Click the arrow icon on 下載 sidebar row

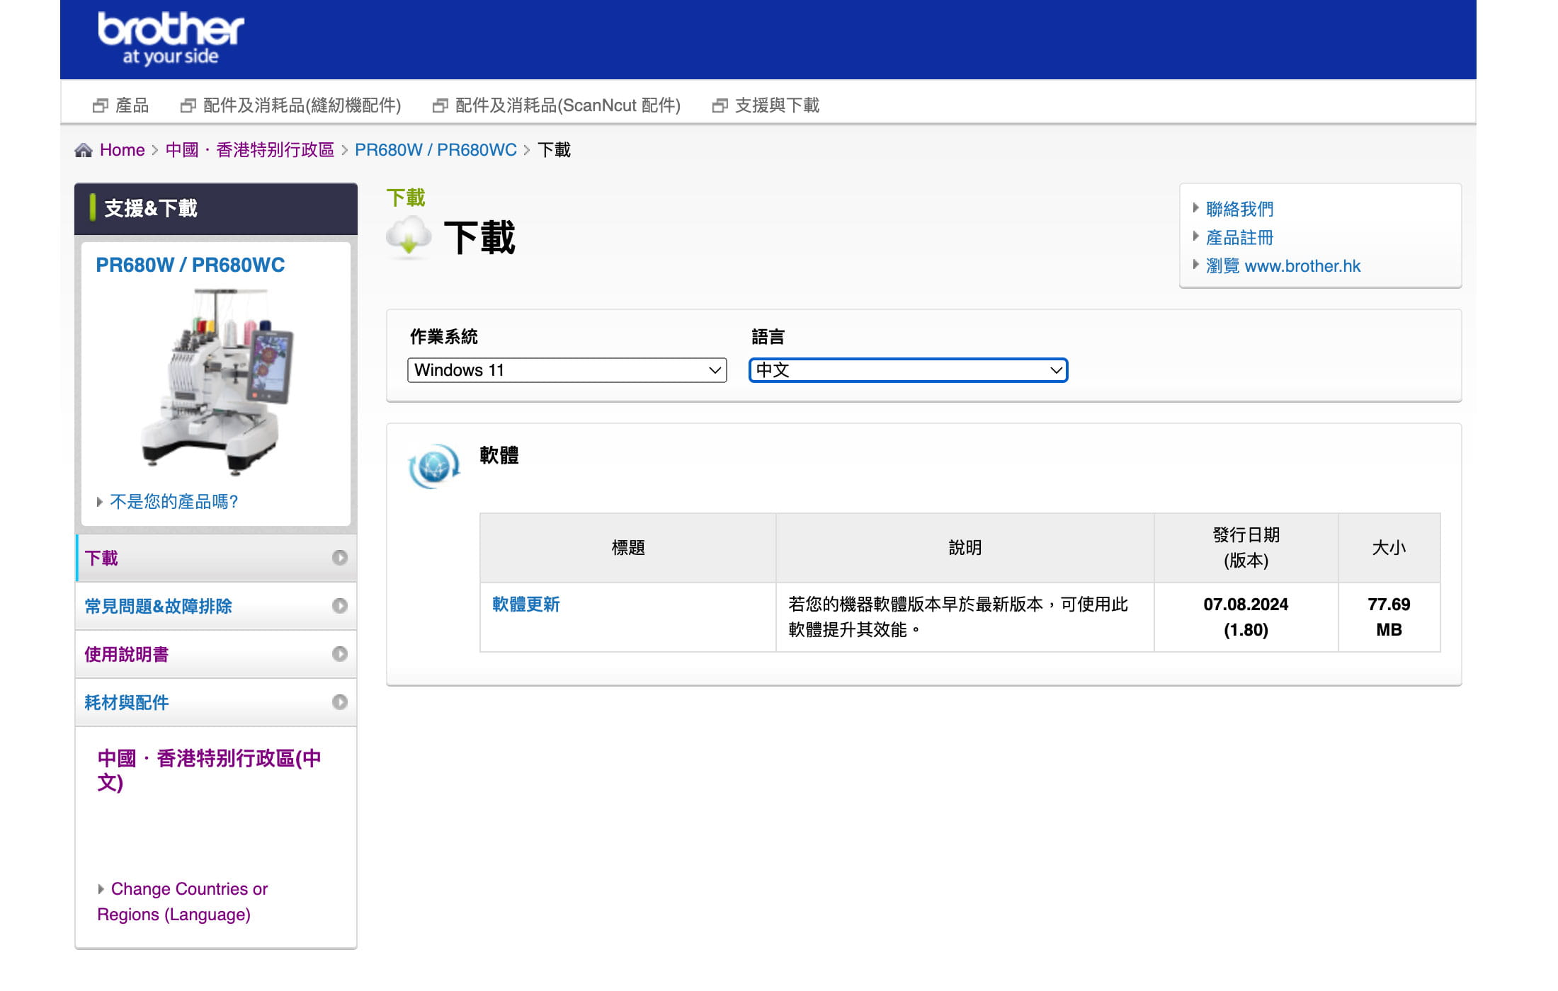coord(340,558)
